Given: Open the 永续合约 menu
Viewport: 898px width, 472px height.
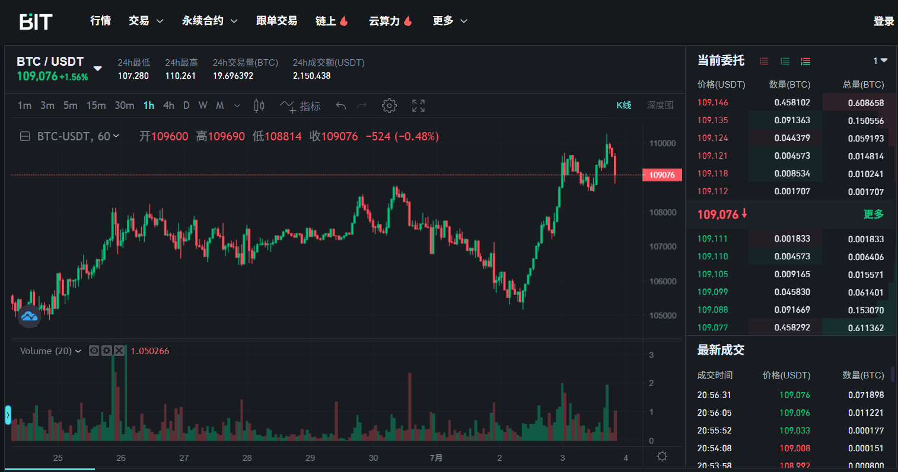Looking at the screenshot, I should (x=209, y=21).
